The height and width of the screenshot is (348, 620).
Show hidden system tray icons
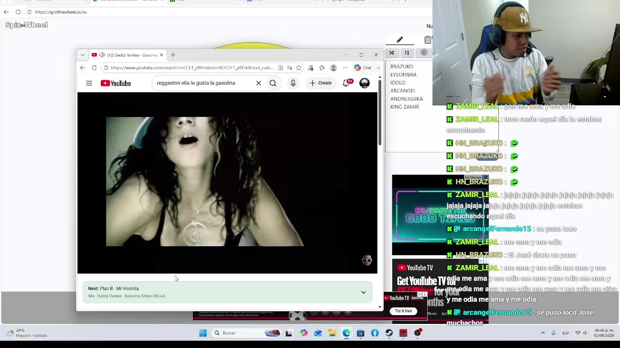tap(543, 333)
